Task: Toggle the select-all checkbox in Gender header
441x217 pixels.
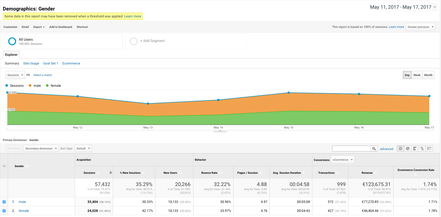Action: tap(4, 166)
